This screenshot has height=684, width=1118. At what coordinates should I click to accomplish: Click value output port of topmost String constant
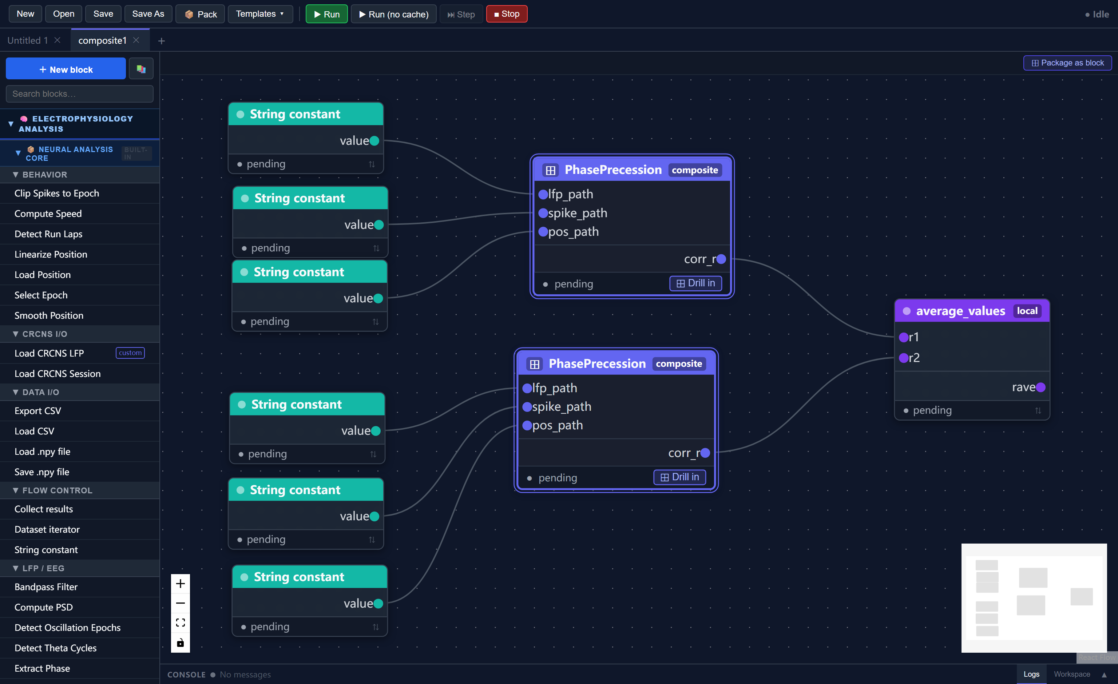(x=374, y=140)
